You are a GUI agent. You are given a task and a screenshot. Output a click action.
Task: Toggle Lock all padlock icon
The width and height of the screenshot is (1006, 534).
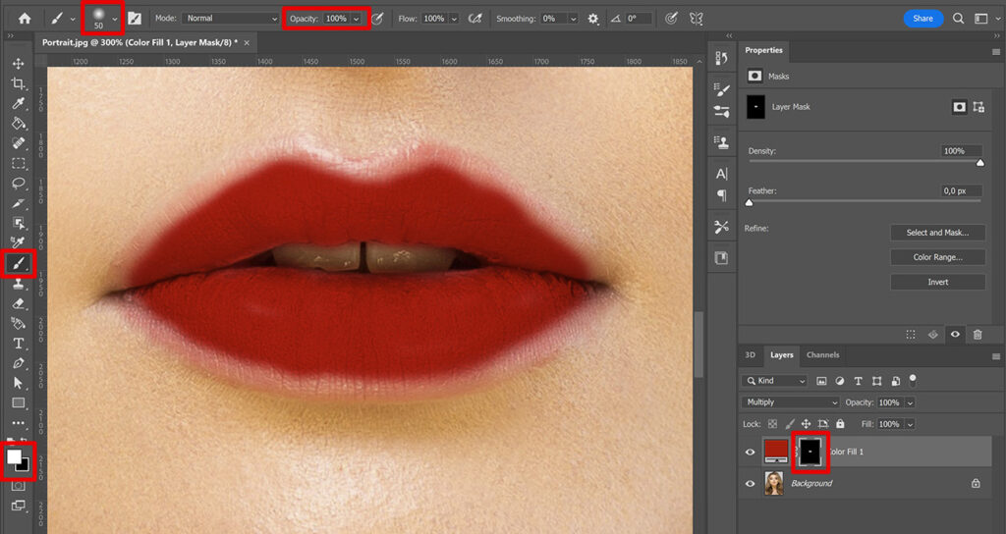(x=840, y=424)
